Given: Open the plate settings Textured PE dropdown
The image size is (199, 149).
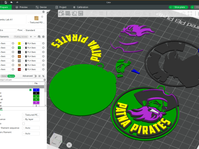Looking at the screenshot, I should 31,115.
